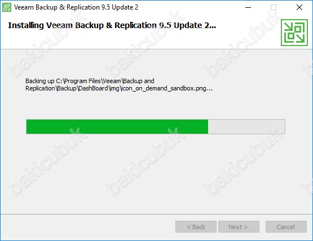Image resolution: width=313 pixels, height=241 pixels.
Task: Click the disabled Back button
Action: [196, 227]
